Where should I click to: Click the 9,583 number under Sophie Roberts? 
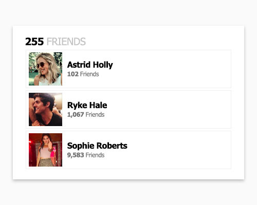tap(76, 155)
